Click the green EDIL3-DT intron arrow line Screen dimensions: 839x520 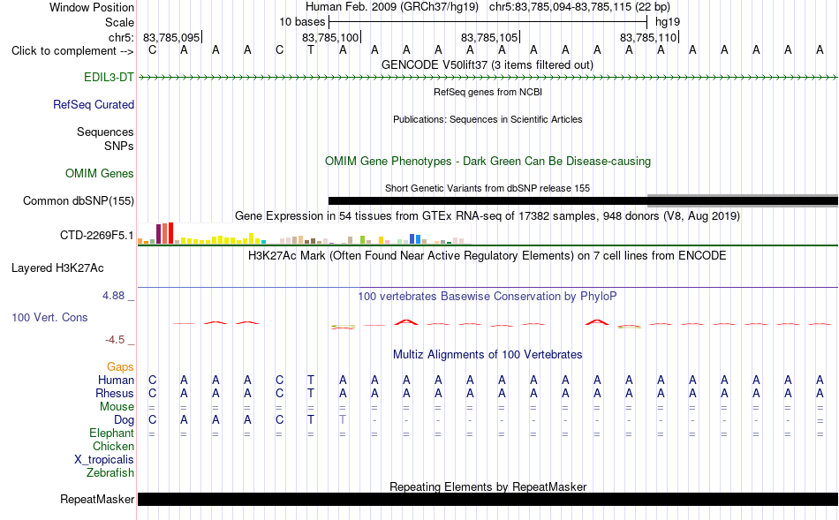click(x=488, y=78)
